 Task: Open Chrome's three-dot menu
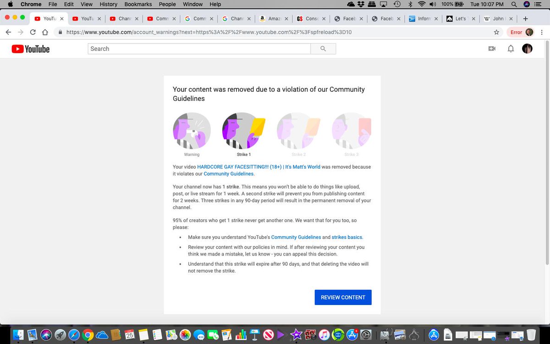coord(541,33)
